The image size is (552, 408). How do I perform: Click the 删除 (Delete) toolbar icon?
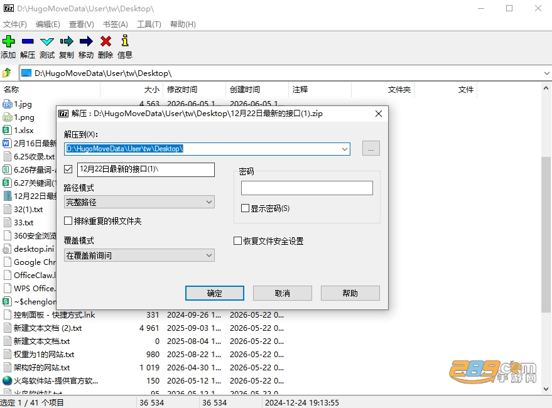[x=106, y=41]
